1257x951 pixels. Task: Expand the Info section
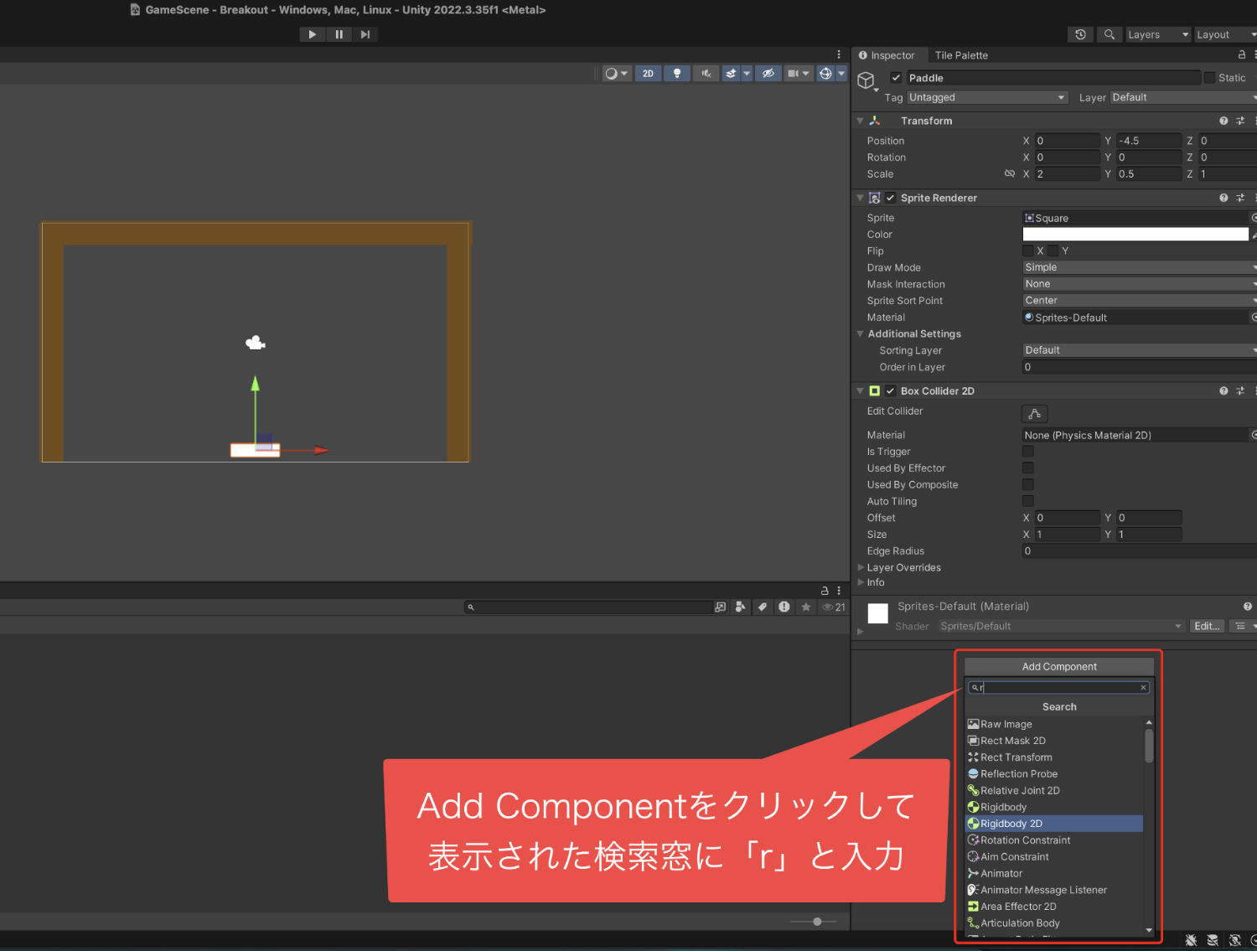pyautogui.click(x=861, y=582)
